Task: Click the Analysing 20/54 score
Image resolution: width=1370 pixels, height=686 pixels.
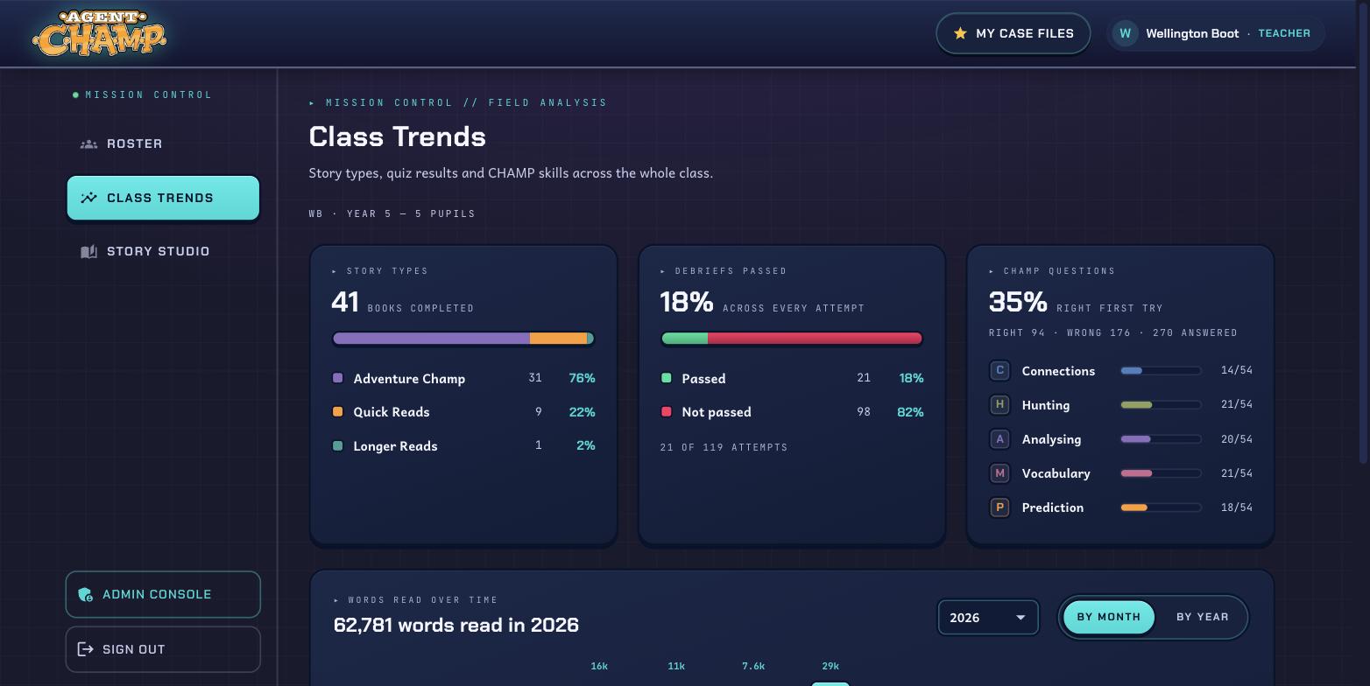Action: click(x=1237, y=438)
